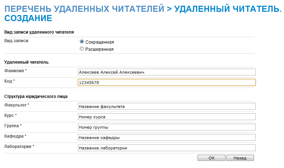
Task: Focus the Лаборатория input field
Action: [166, 148]
